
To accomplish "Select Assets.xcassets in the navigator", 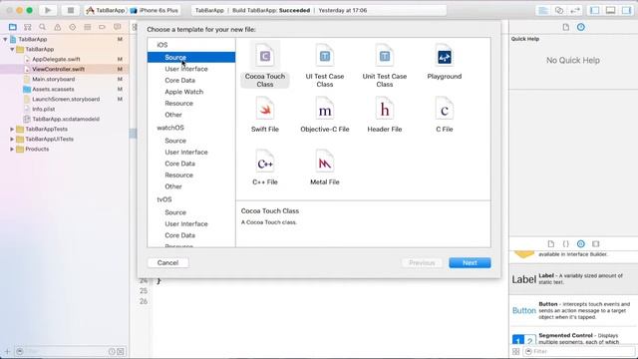I will [53, 89].
